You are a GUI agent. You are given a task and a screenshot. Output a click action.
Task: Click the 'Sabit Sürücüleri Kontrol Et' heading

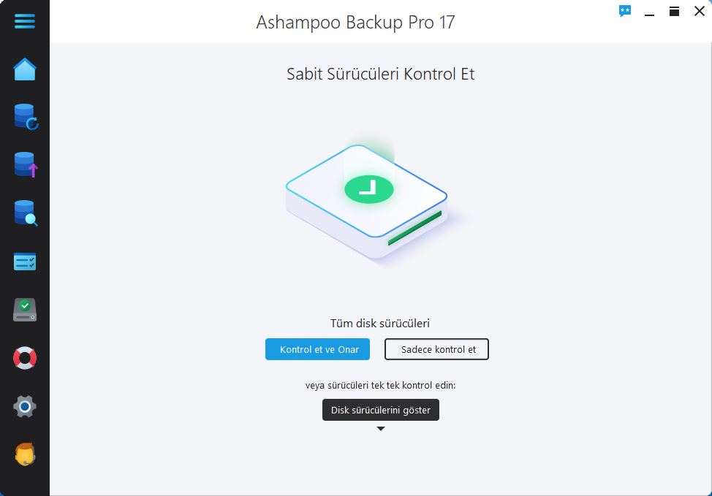pyautogui.click(x=381, y=74)
